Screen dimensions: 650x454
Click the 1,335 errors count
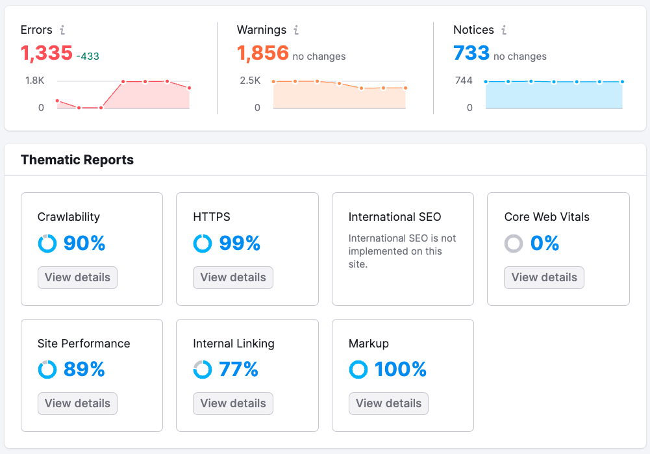pyautogui.click(x=47, y=53)
